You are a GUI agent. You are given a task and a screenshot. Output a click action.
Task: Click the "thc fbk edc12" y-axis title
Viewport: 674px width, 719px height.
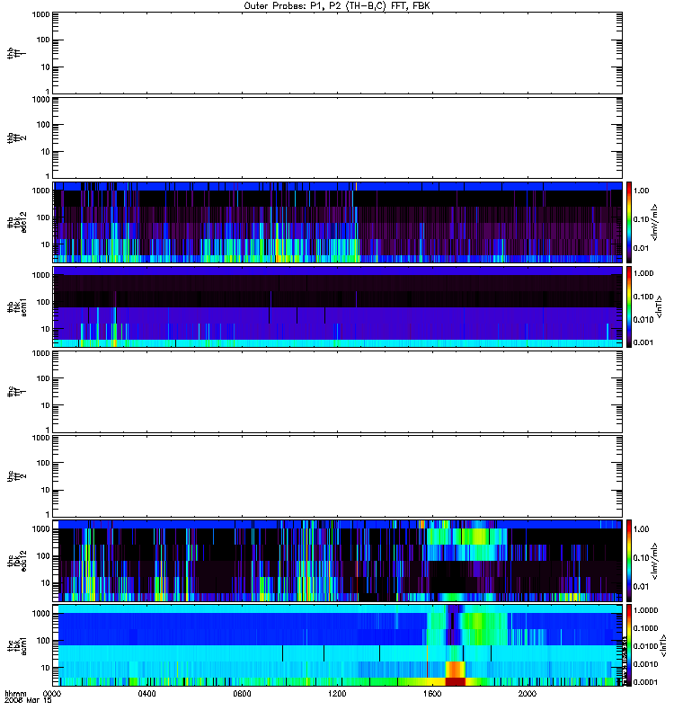pyautogui.click(x=17, y=561)
